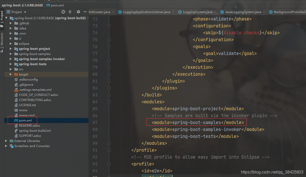Screen dimensions: 306x177
Task: Select the mvnw file
Action: [x=23, y=110]
